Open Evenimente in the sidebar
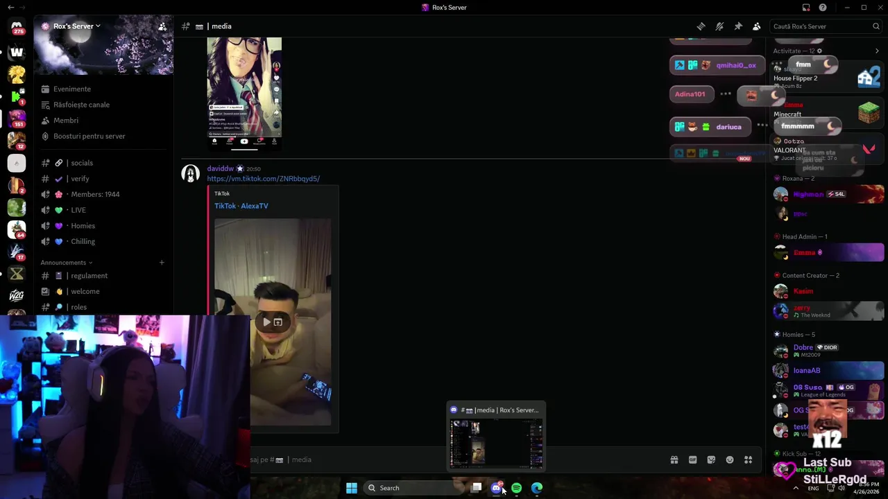This screenshot has width=888, height=499. [104, 89]
